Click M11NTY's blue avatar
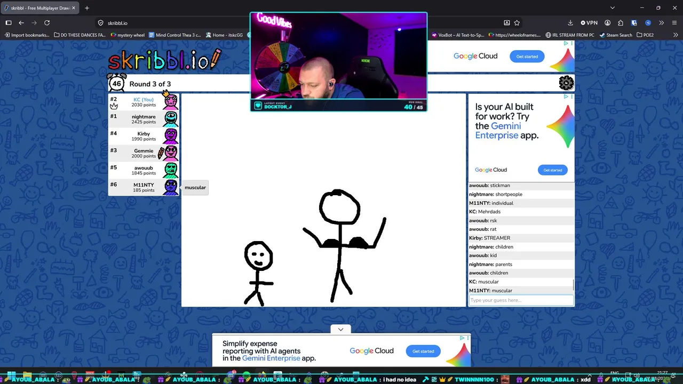Image resolution: width=683 pixels, height=384 pixels. 171,187
